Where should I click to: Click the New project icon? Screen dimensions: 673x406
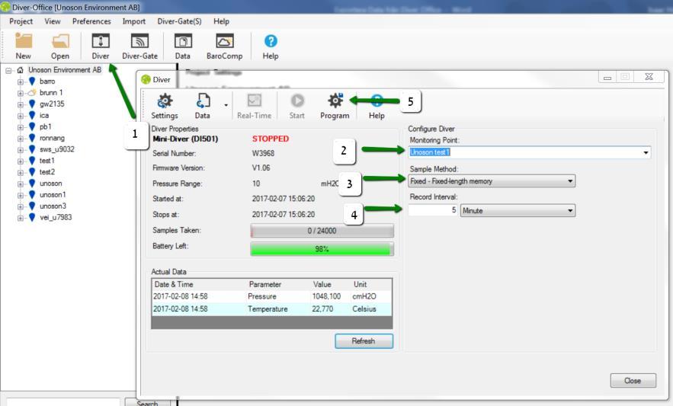23,41
